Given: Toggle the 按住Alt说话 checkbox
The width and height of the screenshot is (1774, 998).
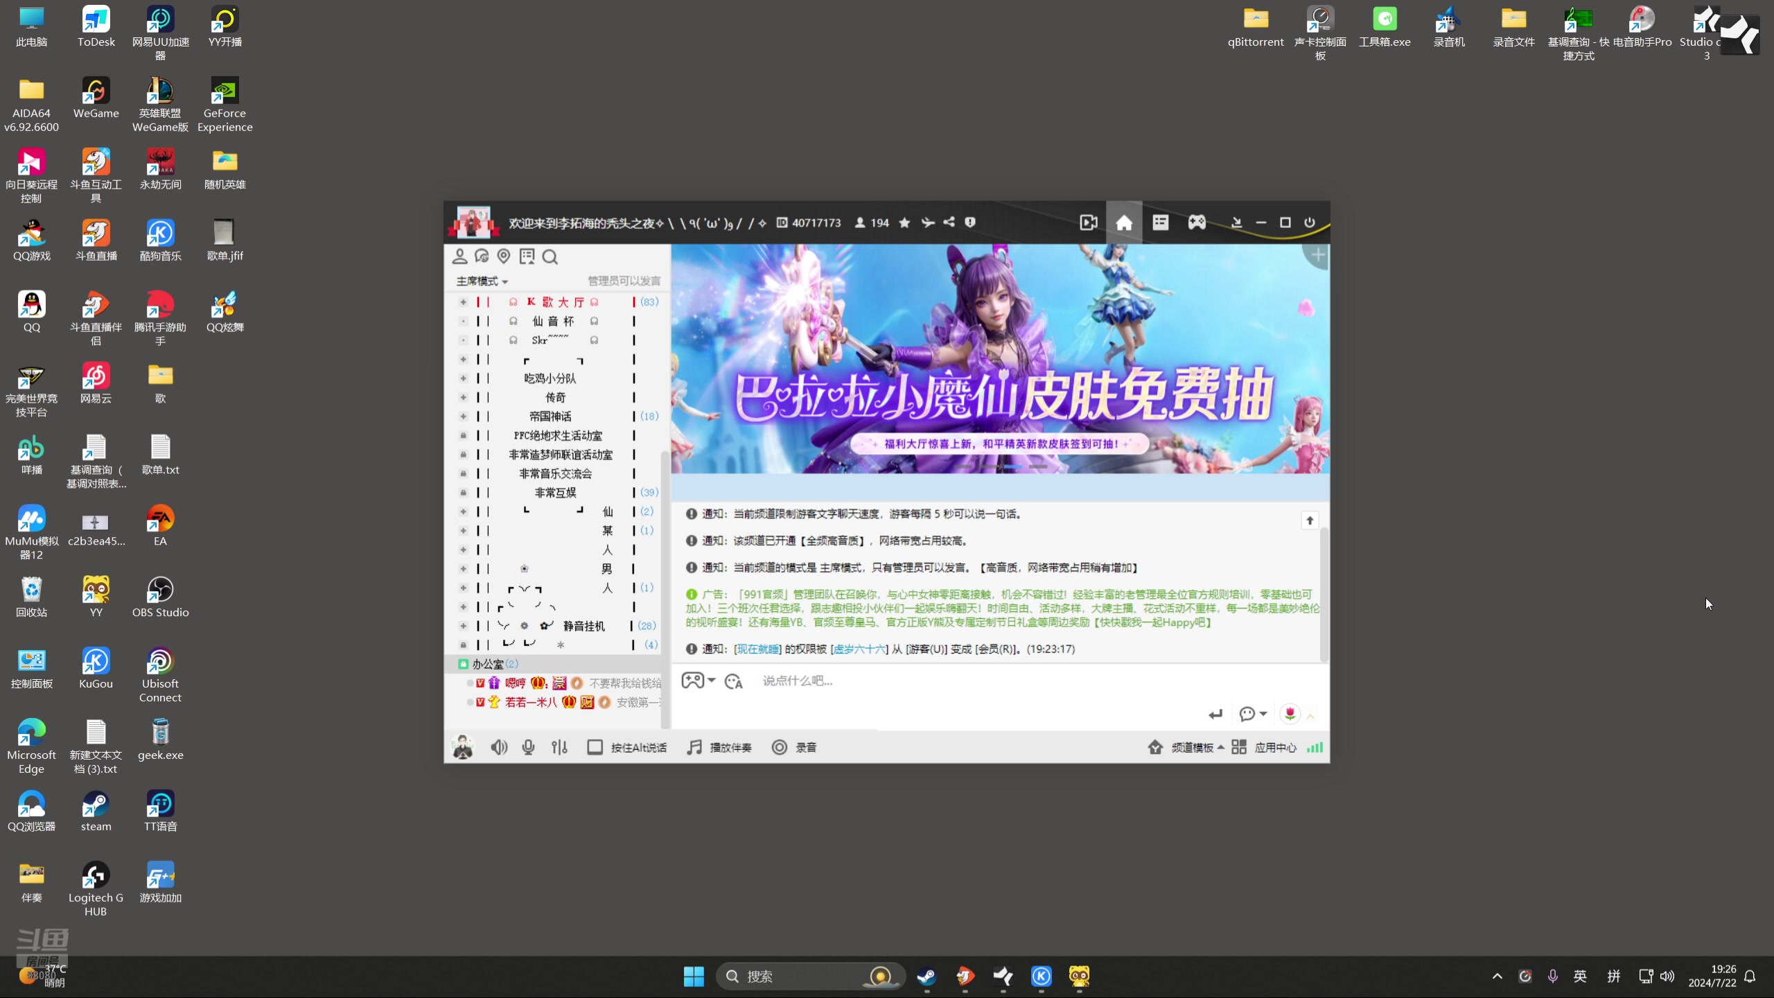Looking at the screenshot, I should (x=595, y=747).
